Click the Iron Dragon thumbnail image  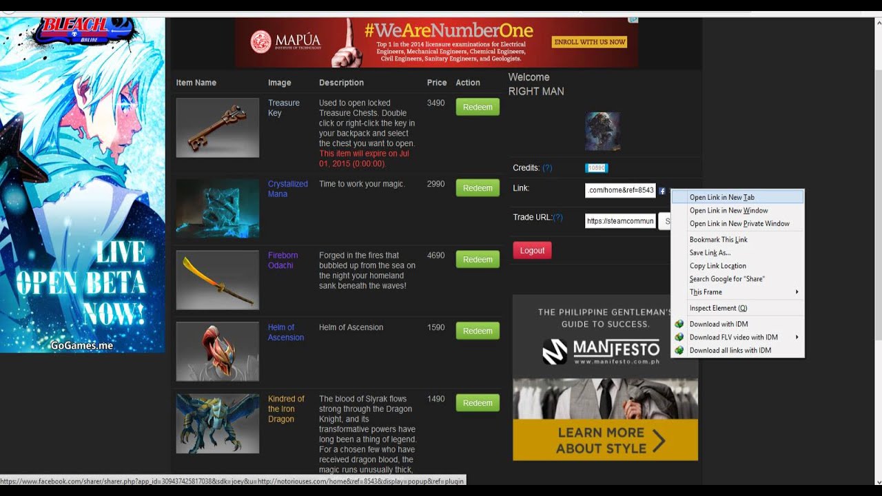pyautogui.click(x=218, y=423)
